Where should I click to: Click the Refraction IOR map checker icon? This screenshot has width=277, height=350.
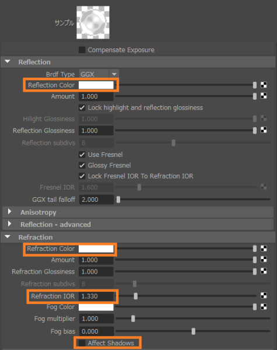[x=264, y=296]
